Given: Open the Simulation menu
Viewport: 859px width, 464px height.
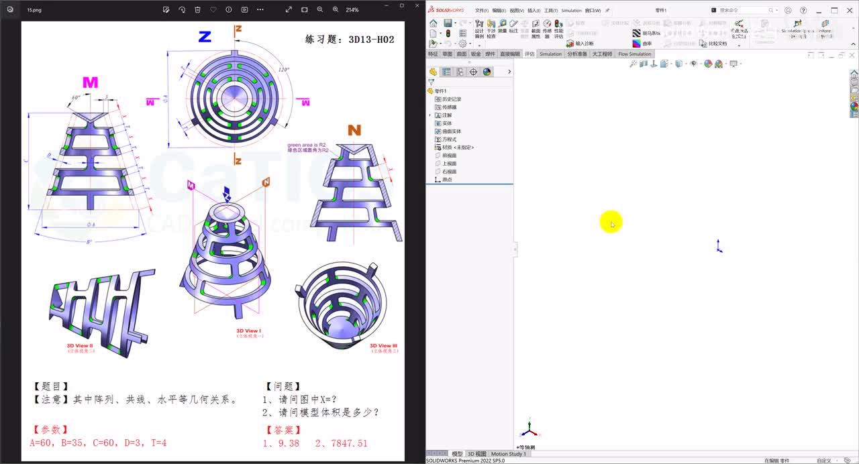Looking at the screenshot, I should click(x=571, y=11).
